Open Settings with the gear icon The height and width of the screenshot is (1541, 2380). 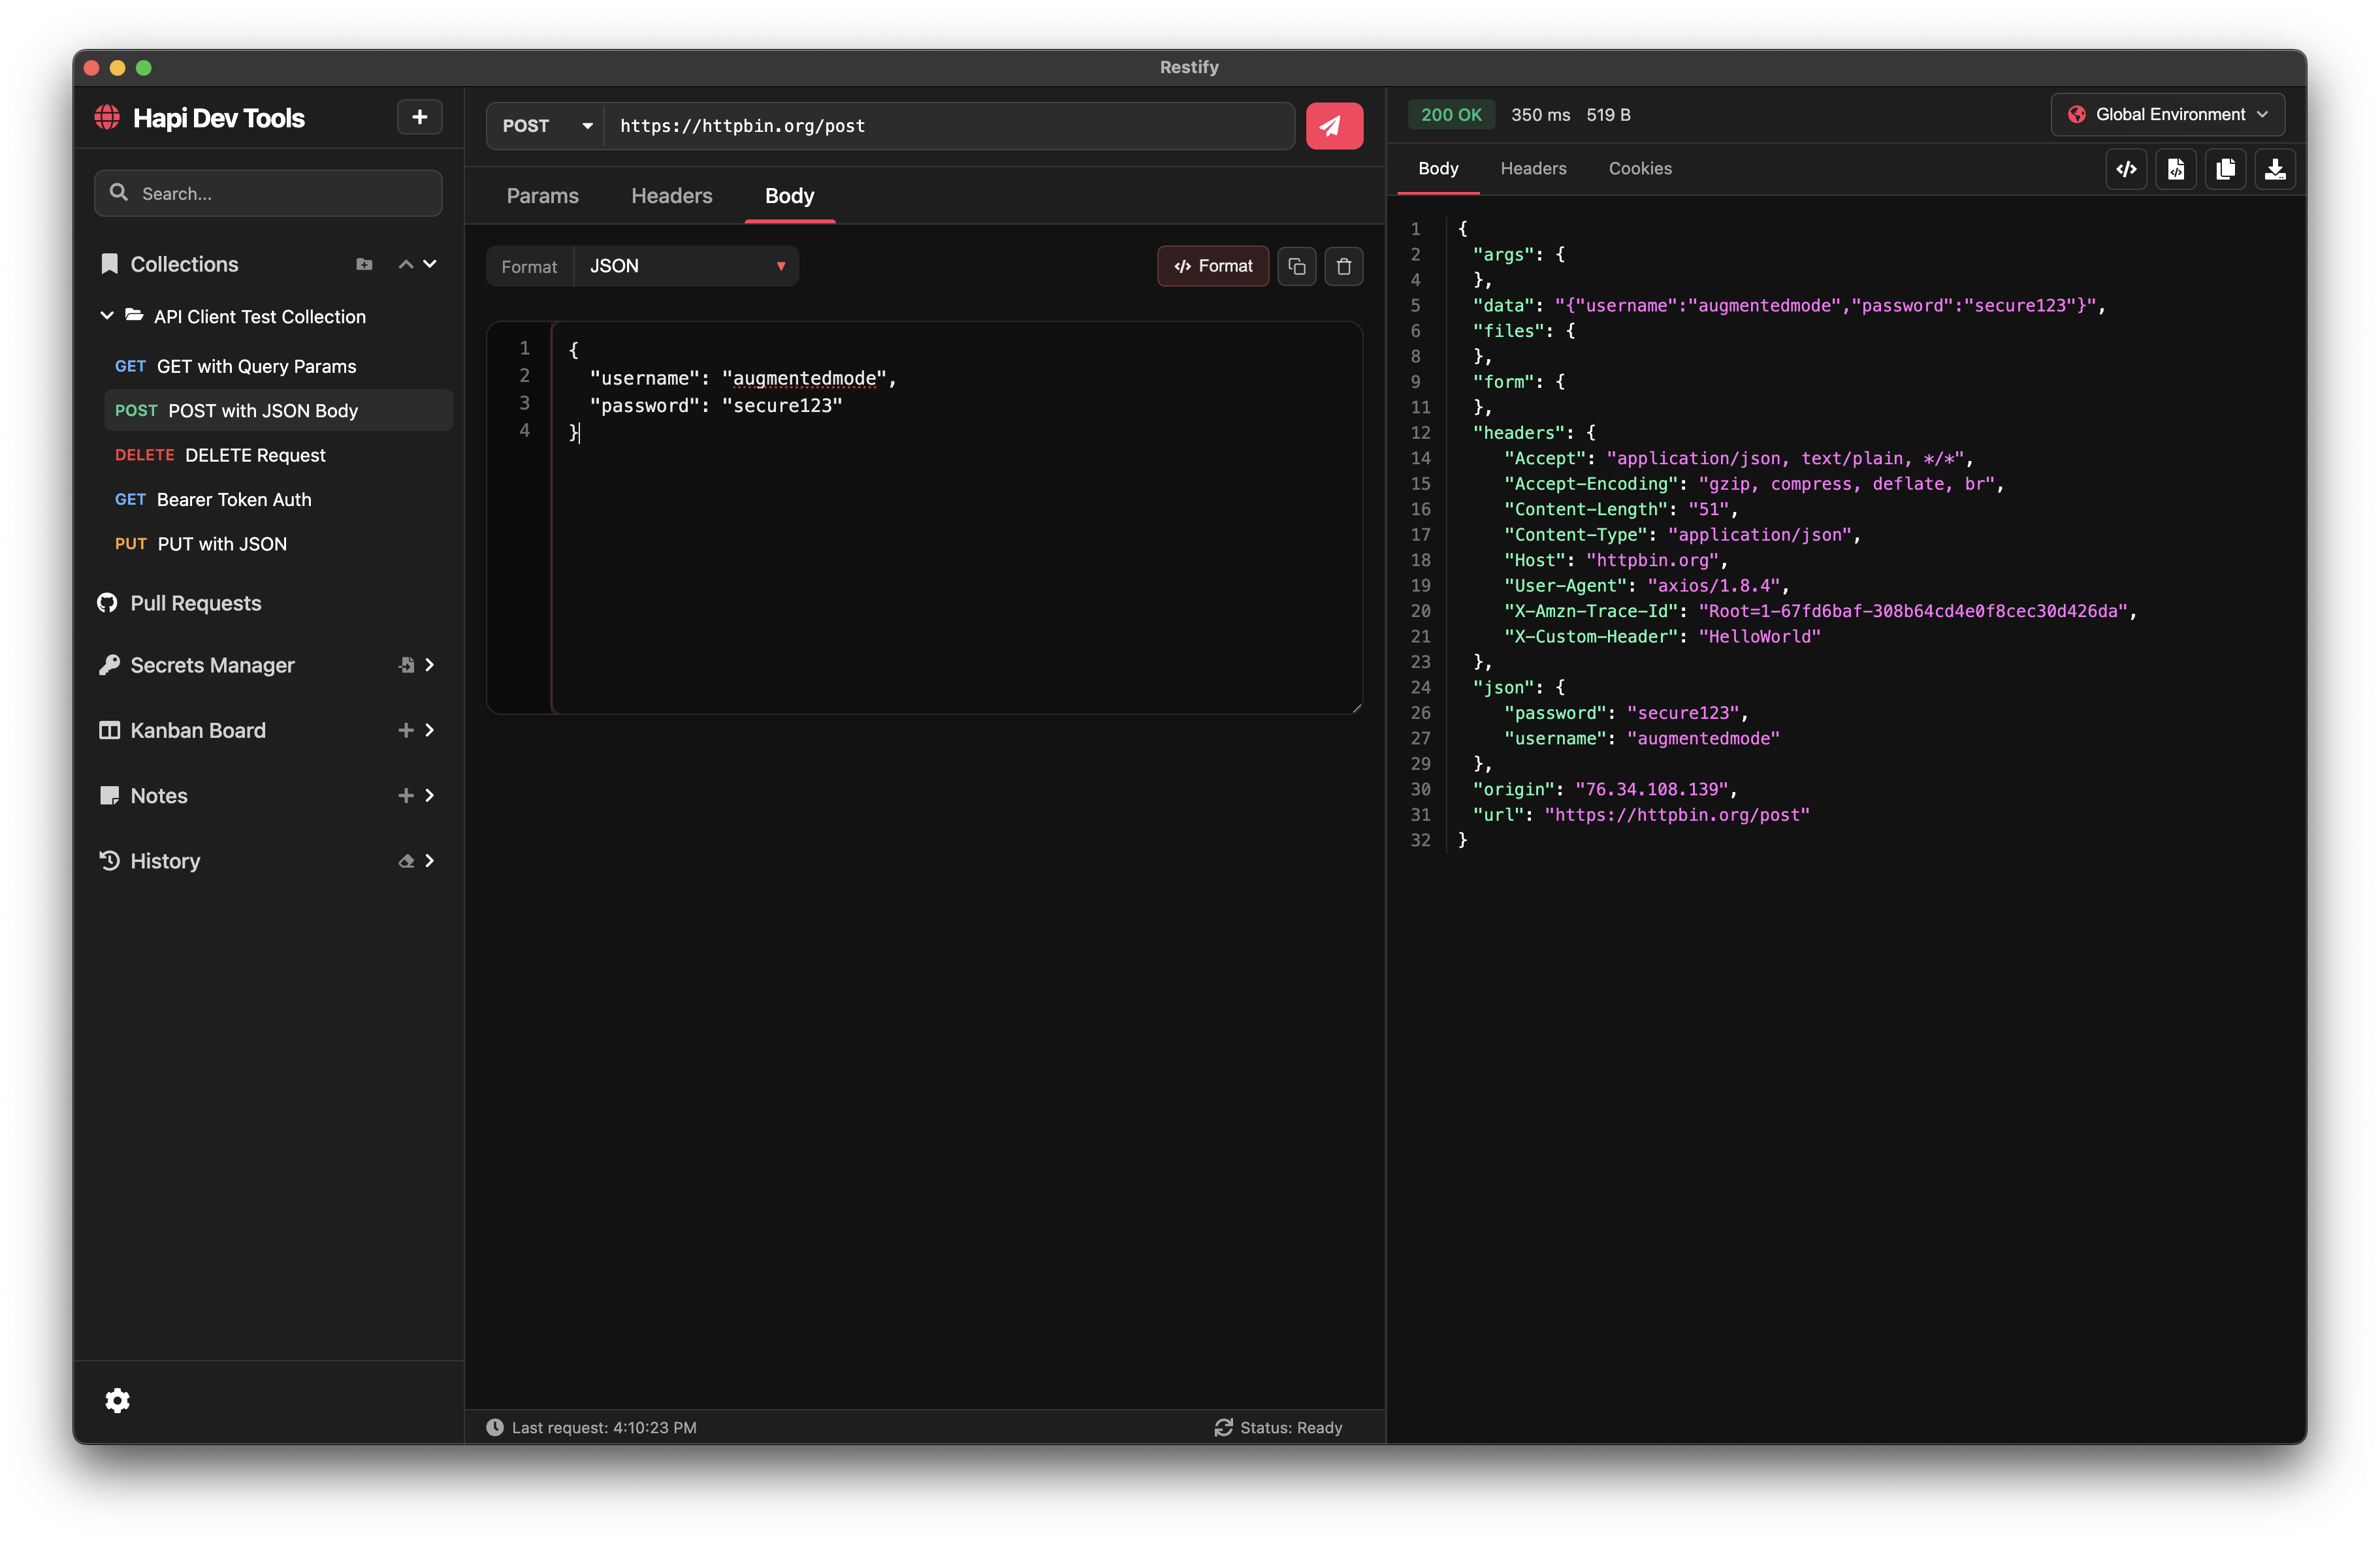tap(117, 1400)
